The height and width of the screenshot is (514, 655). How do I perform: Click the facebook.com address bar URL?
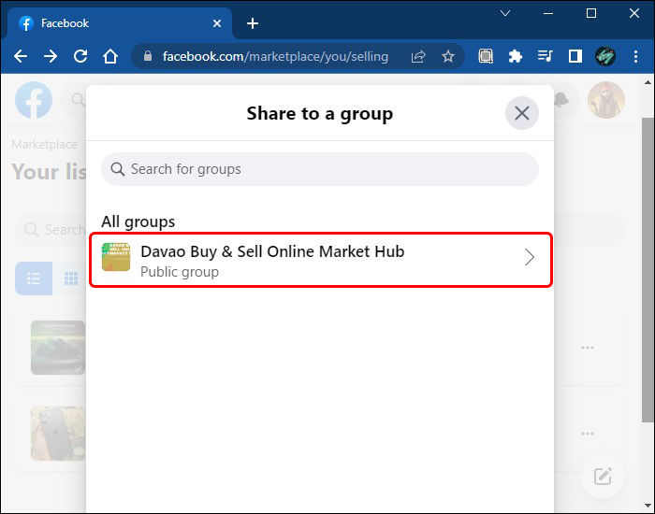[x=275, y=56]
